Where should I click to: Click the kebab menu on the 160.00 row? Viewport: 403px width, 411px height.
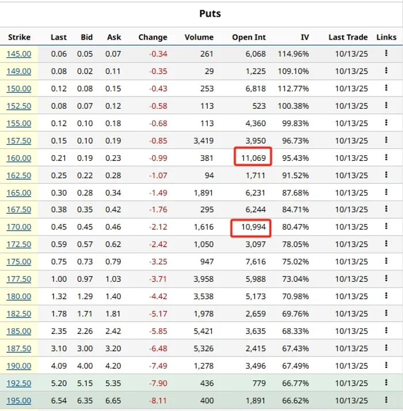(386, 158)
